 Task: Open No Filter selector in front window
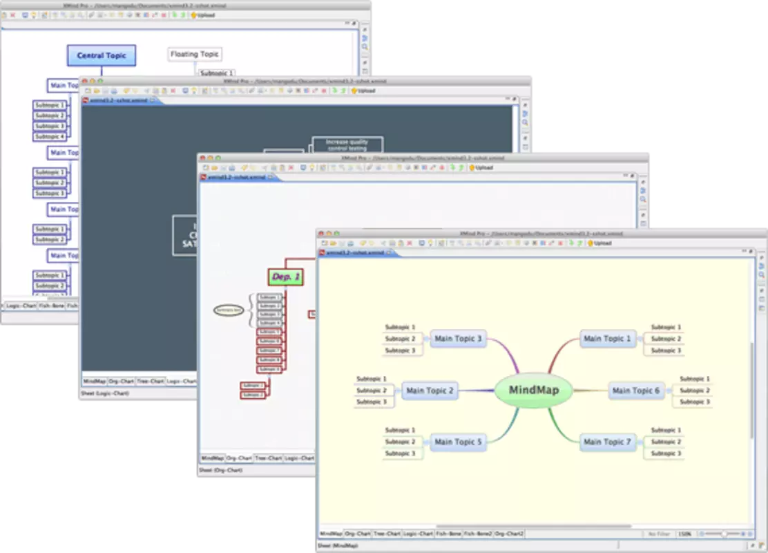(x=659, y=534)
